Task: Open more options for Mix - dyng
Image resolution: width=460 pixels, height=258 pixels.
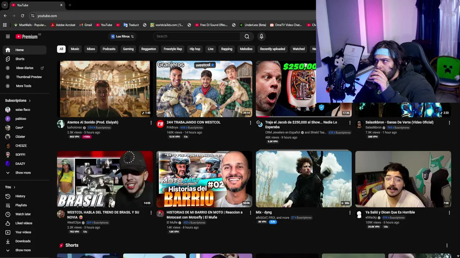Action: coord(350,212)
